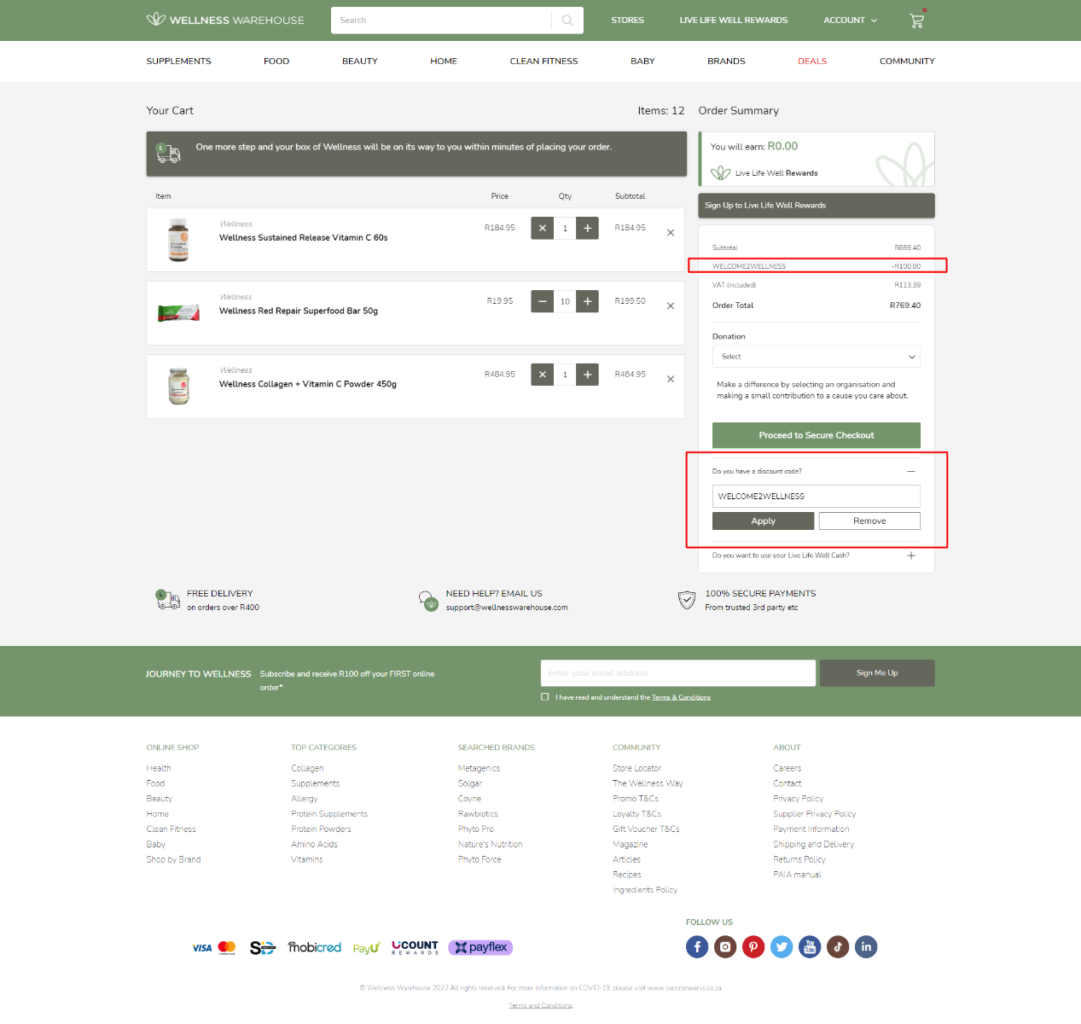Open the Beauty menu
The image size is (1081, 1024).
(x=360, y=61)
